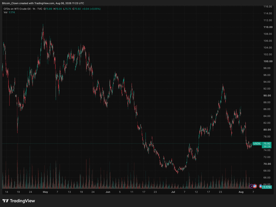
Task: Click the 1.17K volume axis label
Action: (267, 187)
